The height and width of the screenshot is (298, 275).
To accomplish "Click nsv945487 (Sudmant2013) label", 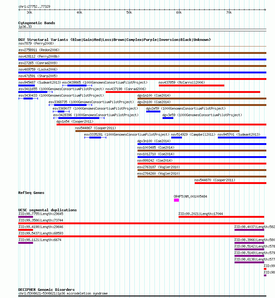I will click(x=40, y=82).
